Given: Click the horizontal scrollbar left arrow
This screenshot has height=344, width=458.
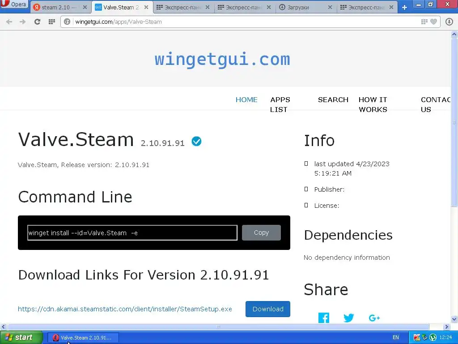Looking at the screenshot, I should pyautogui.click(x=3, y=327).
